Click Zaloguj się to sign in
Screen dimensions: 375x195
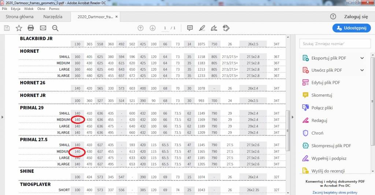tap(356, 16)
